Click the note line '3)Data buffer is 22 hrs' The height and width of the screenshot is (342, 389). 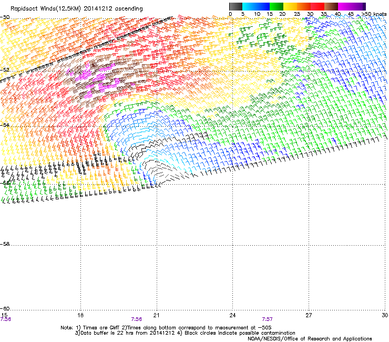point(185,333)
